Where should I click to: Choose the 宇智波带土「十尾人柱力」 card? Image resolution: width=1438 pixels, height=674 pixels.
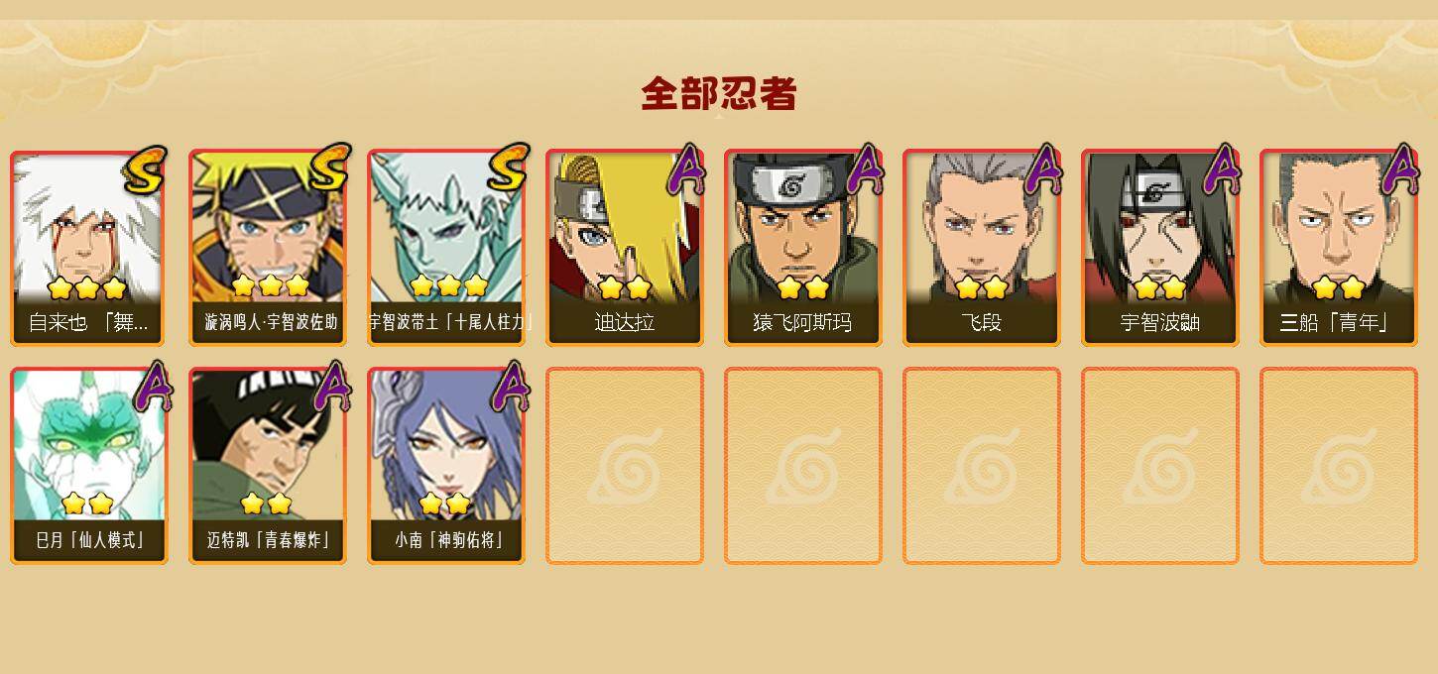[446, 248]
